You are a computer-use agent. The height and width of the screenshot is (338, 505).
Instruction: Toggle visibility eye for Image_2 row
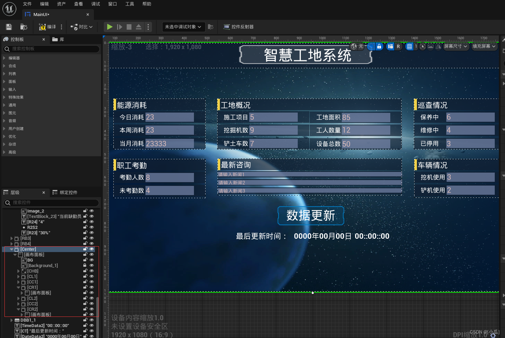92,211
